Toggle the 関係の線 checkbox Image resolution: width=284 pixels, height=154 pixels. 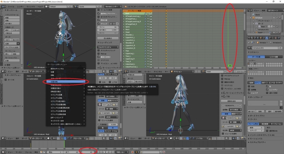[99, 20]
